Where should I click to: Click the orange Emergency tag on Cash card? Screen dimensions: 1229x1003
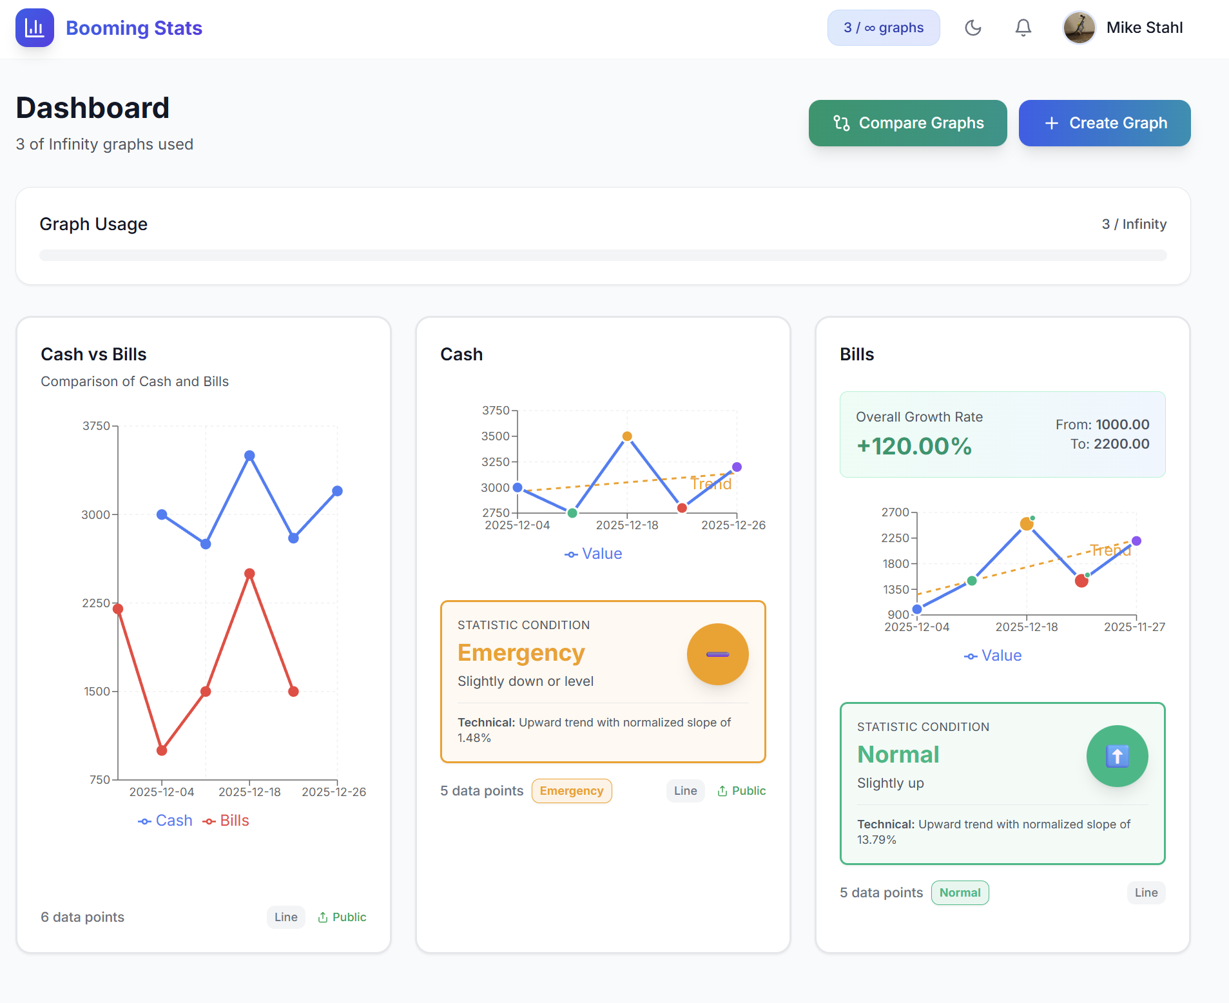tap(571, 791)
